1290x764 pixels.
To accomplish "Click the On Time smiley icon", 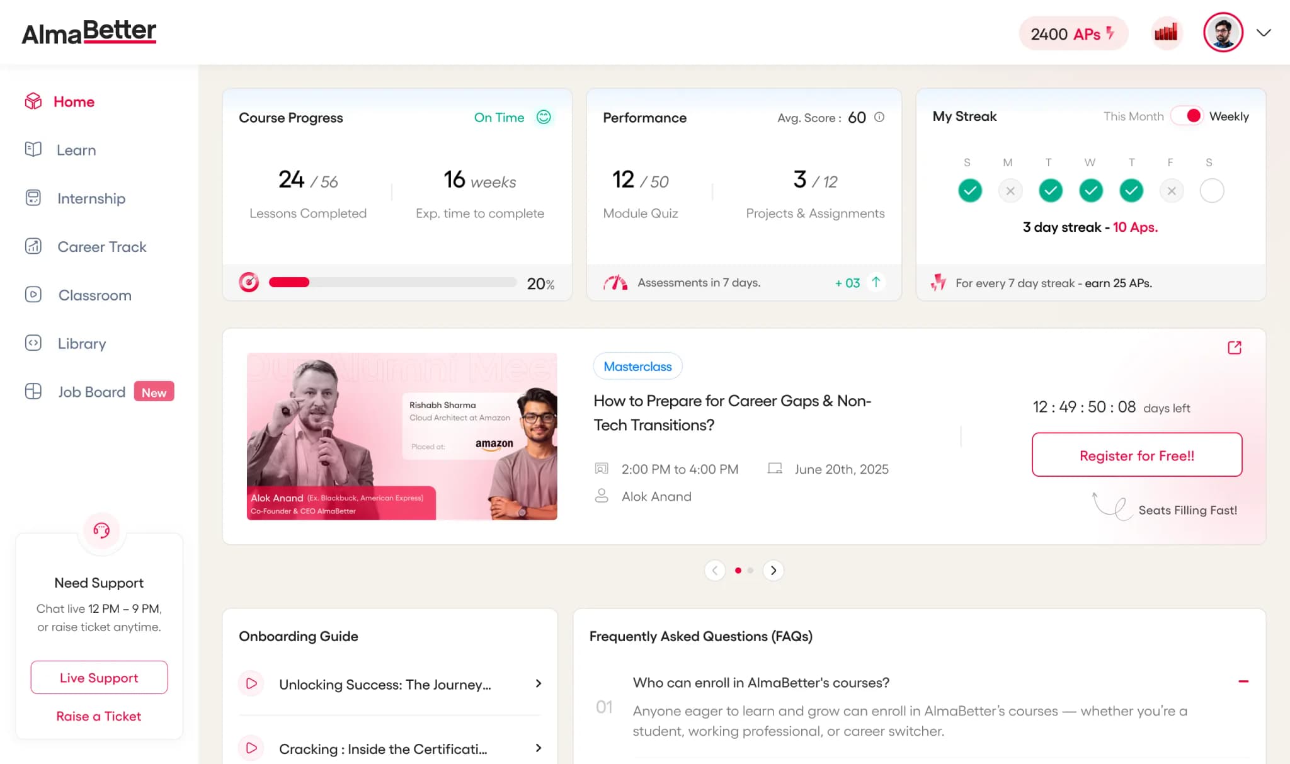I will pos(544,117).
